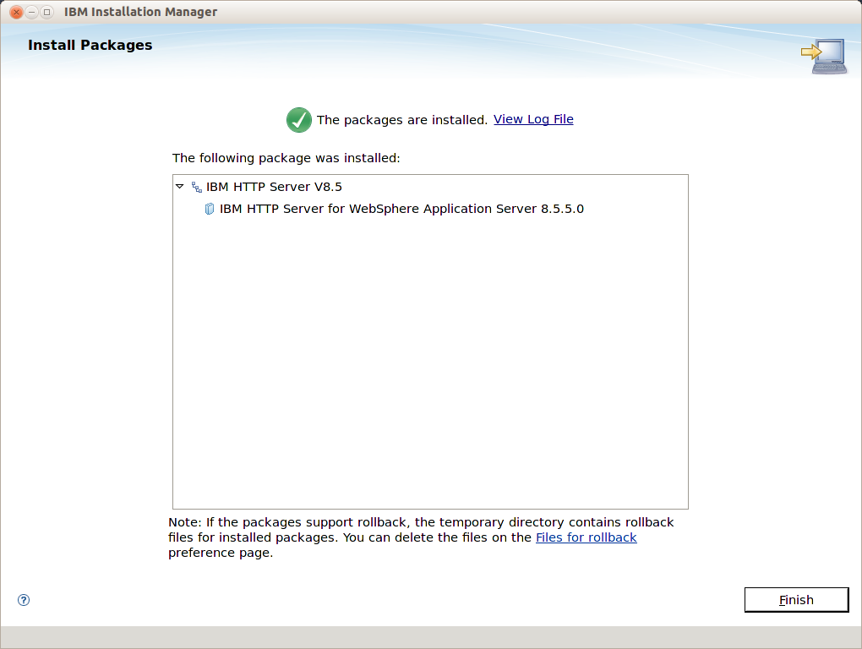The height and width of the screenshot is (649, 862).
Task: Click the green success checkmark icon
Action: click(299, 120)
